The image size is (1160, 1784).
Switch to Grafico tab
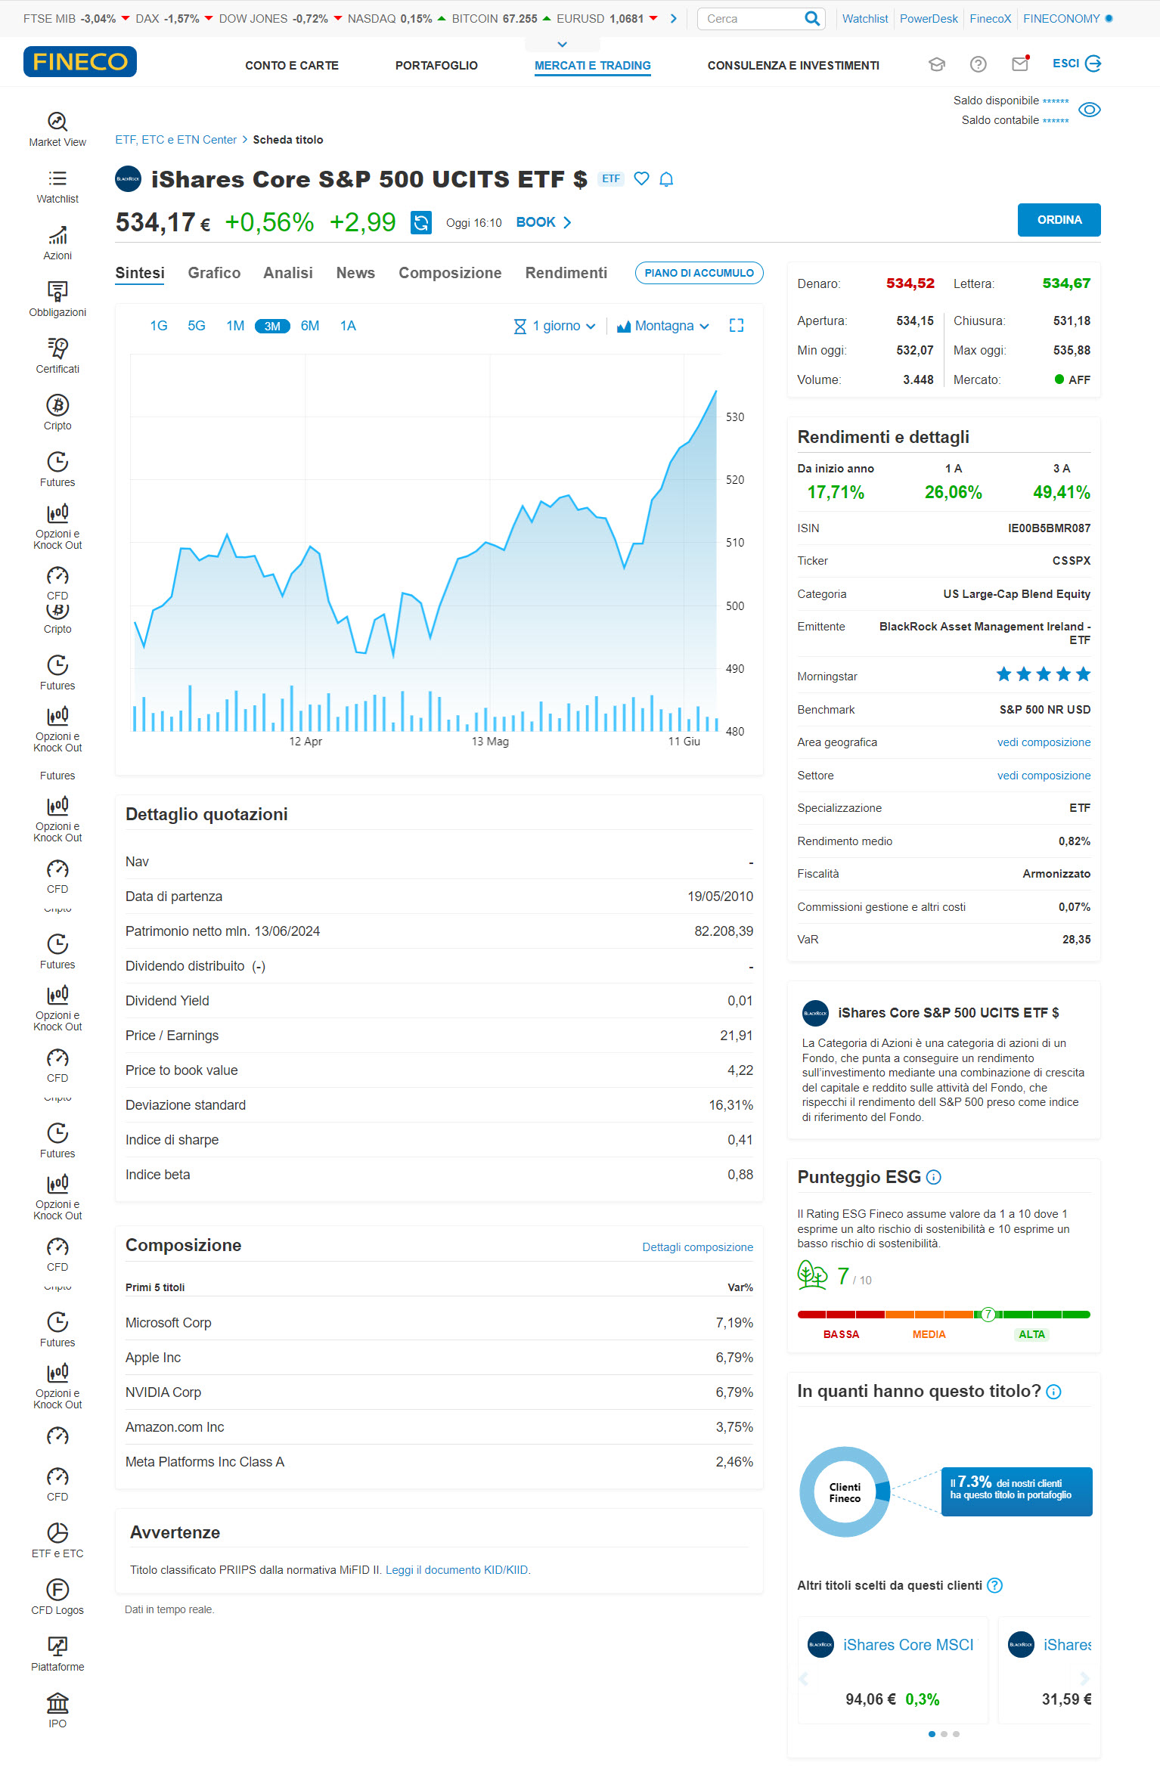pyautogui.click(x=214, y=273)
